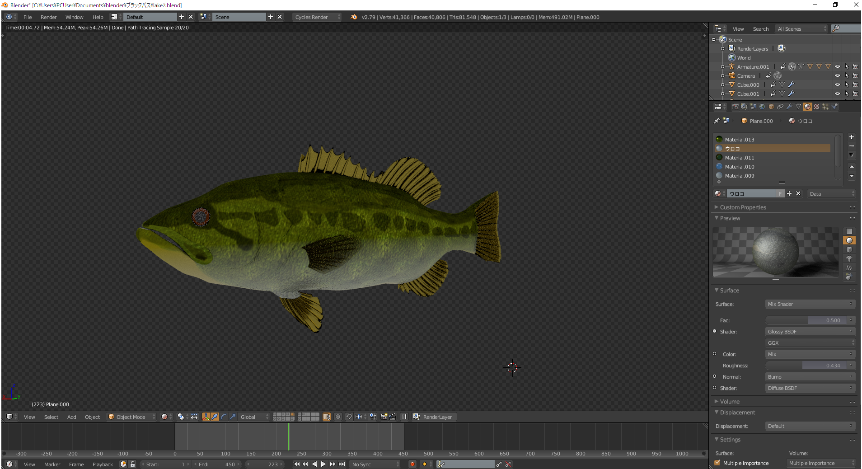This screenshot has height=469, width=862.
Task: Open the Cycles Render engine dropdown
Action: click(x=317, y=17)
